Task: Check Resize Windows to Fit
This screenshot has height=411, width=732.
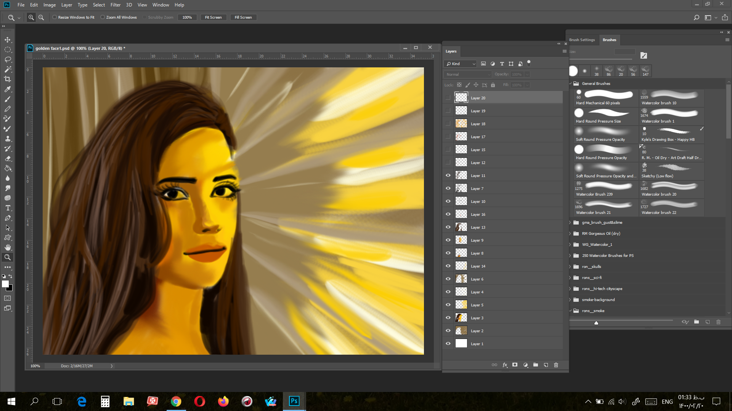Action: [x=55, y=17]
